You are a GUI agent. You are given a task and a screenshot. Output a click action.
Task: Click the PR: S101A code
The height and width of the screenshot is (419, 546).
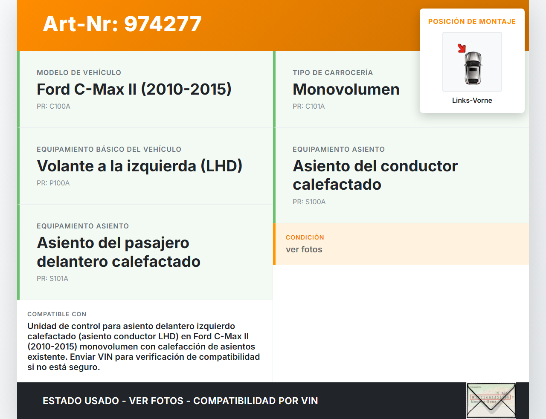(x=52, y=278)
